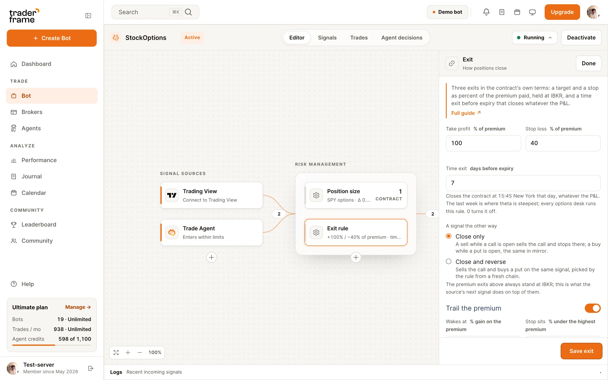
Task: Open the Brokers page in sidebar
Action: click(x=52, y=112)
